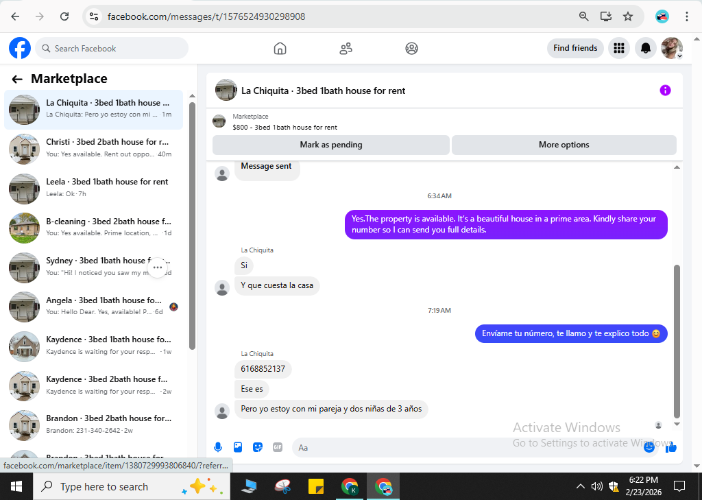Open the volume speaker tray icon

[596, 486]
